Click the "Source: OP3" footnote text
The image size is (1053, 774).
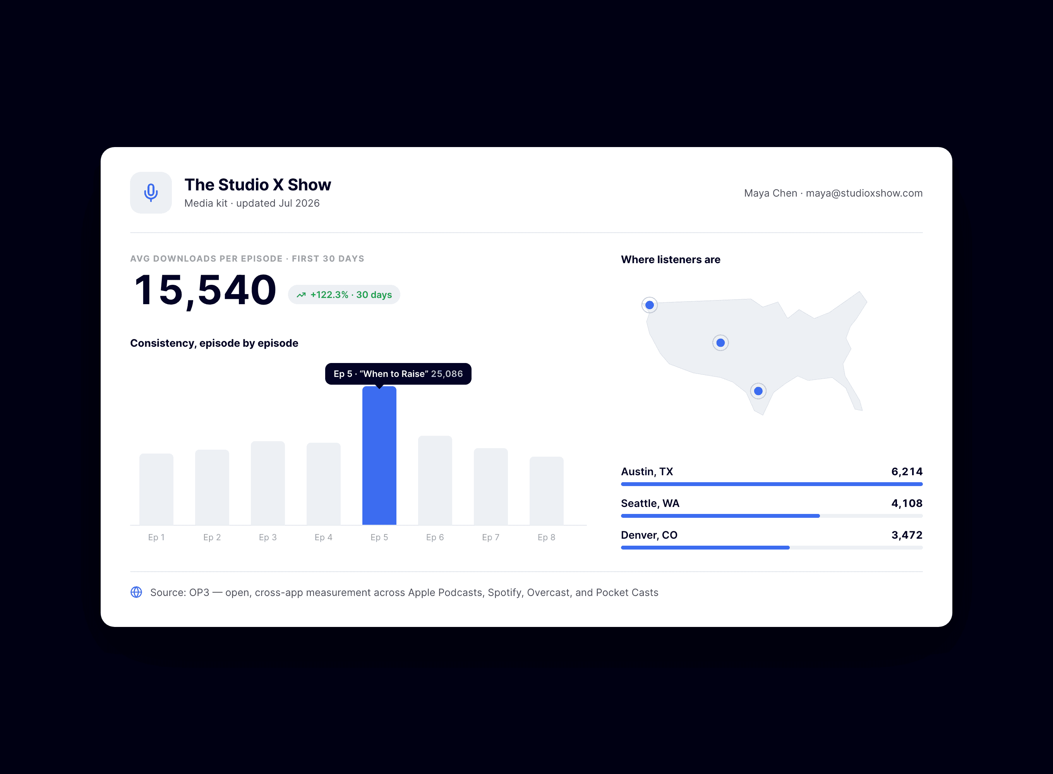[404, 592]
